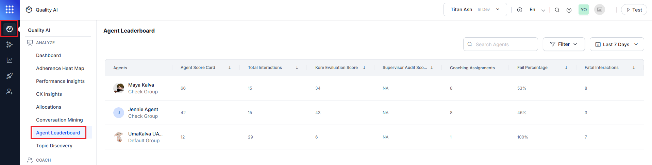Open the Last 7 Days date dropdown
652x165 pixels.
617,44
